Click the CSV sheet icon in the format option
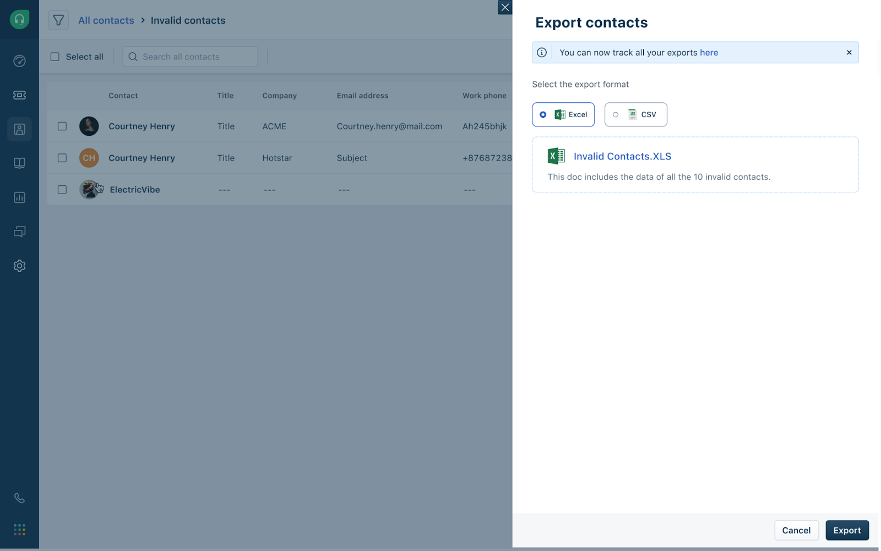This screenshot has width=881, height=551. [x=632, y=114]
